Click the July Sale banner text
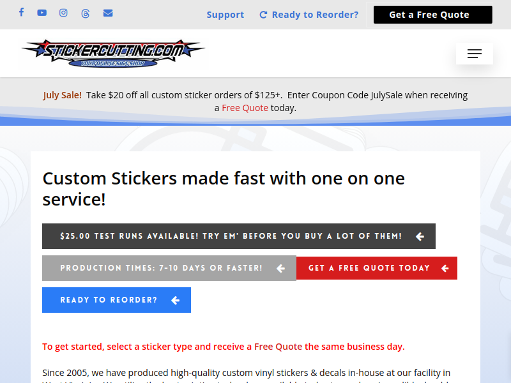 pyautogui.click(x=62, y=95)
